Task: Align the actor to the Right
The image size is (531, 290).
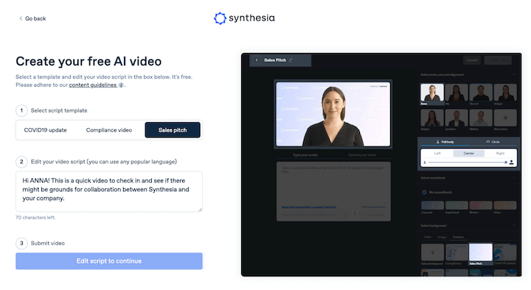Action: tap(500, 153)
